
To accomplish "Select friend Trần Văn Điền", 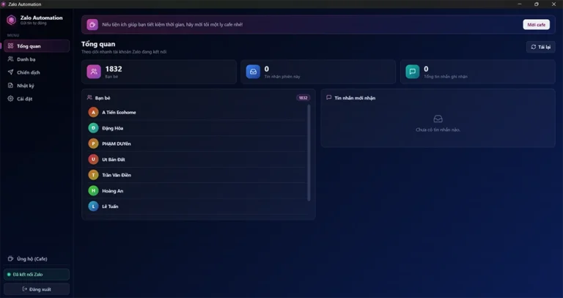I will click(197, 175).
